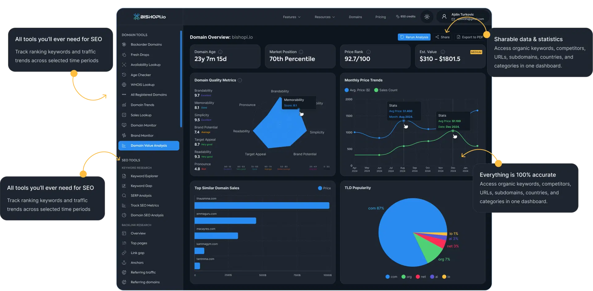Open the Age Checker clock icon

pos(124,75)
